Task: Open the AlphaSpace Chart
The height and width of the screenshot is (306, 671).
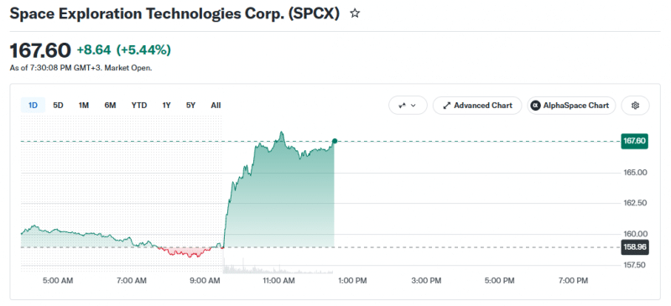Action: point(571,106)
